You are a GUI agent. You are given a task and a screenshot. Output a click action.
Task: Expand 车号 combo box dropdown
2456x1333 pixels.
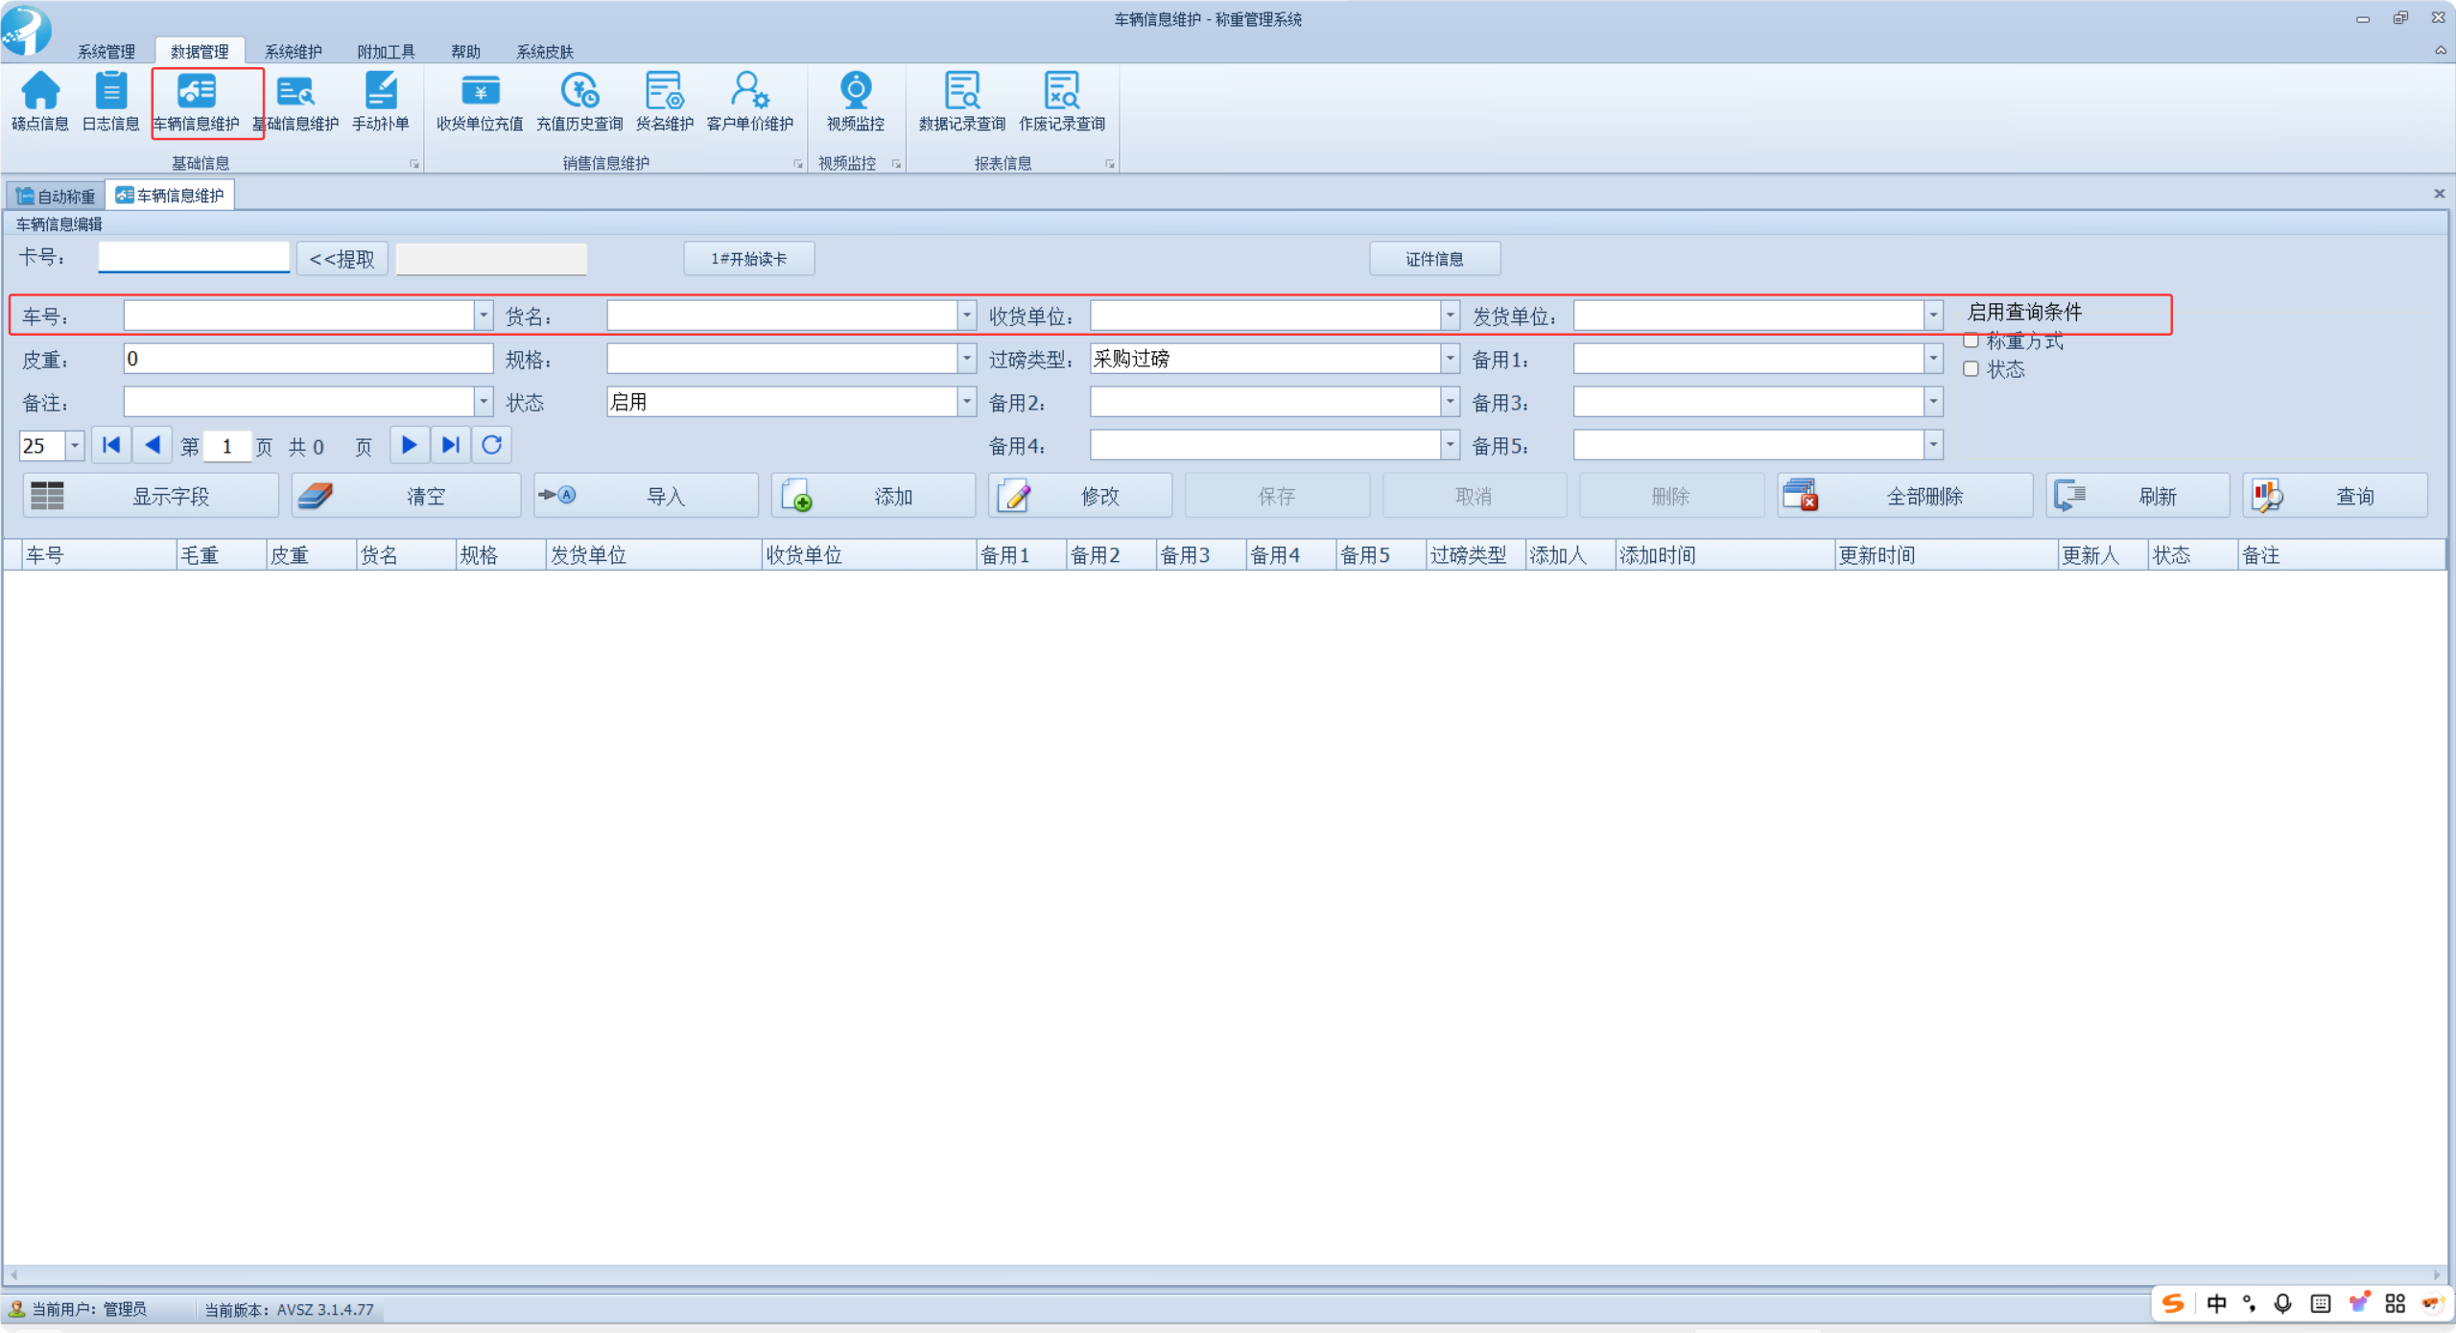tap(484, 316)
